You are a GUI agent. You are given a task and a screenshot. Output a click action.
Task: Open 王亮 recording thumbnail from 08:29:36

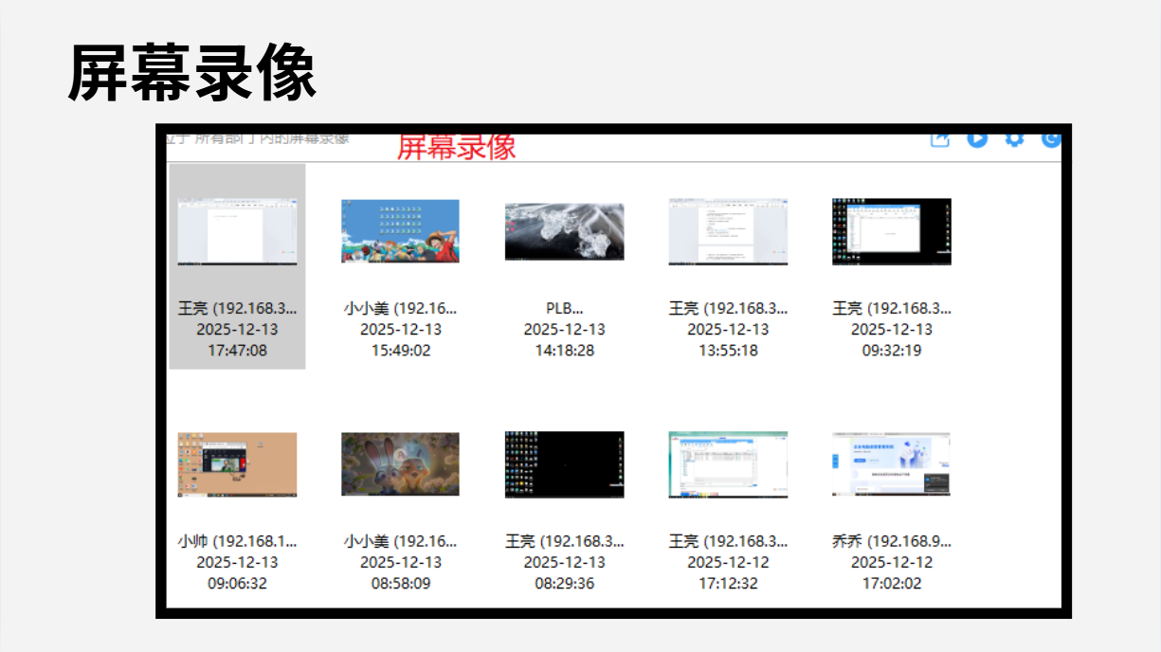click(564, 464)
